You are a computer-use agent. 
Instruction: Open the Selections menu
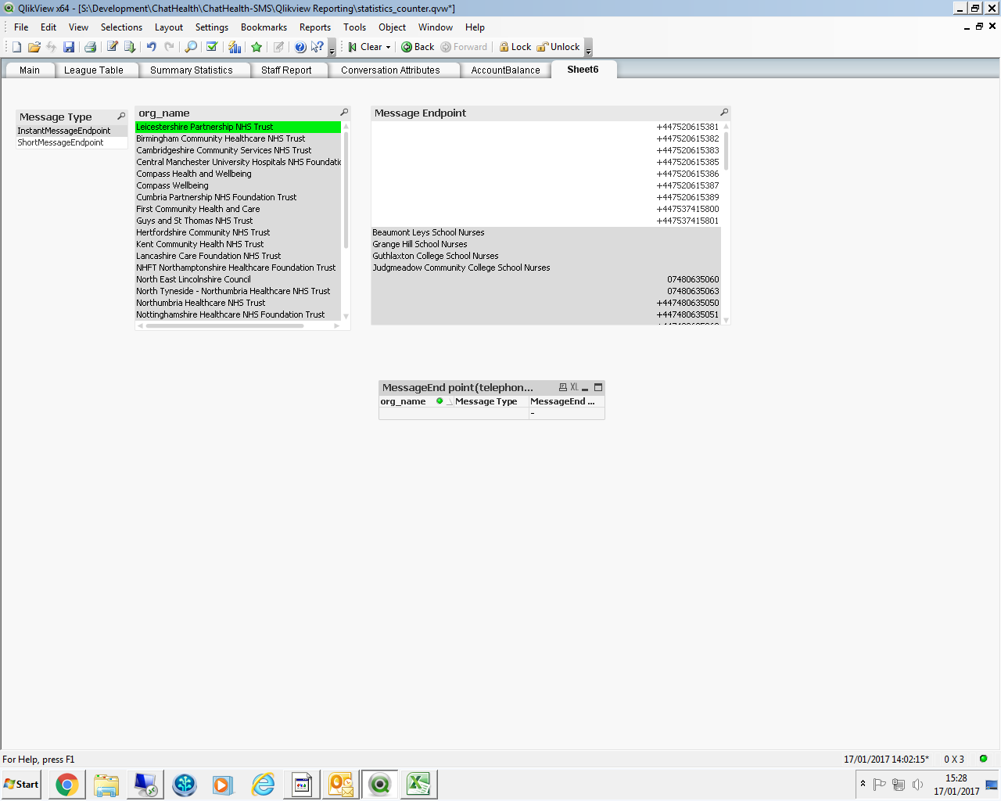click(121, 27)
